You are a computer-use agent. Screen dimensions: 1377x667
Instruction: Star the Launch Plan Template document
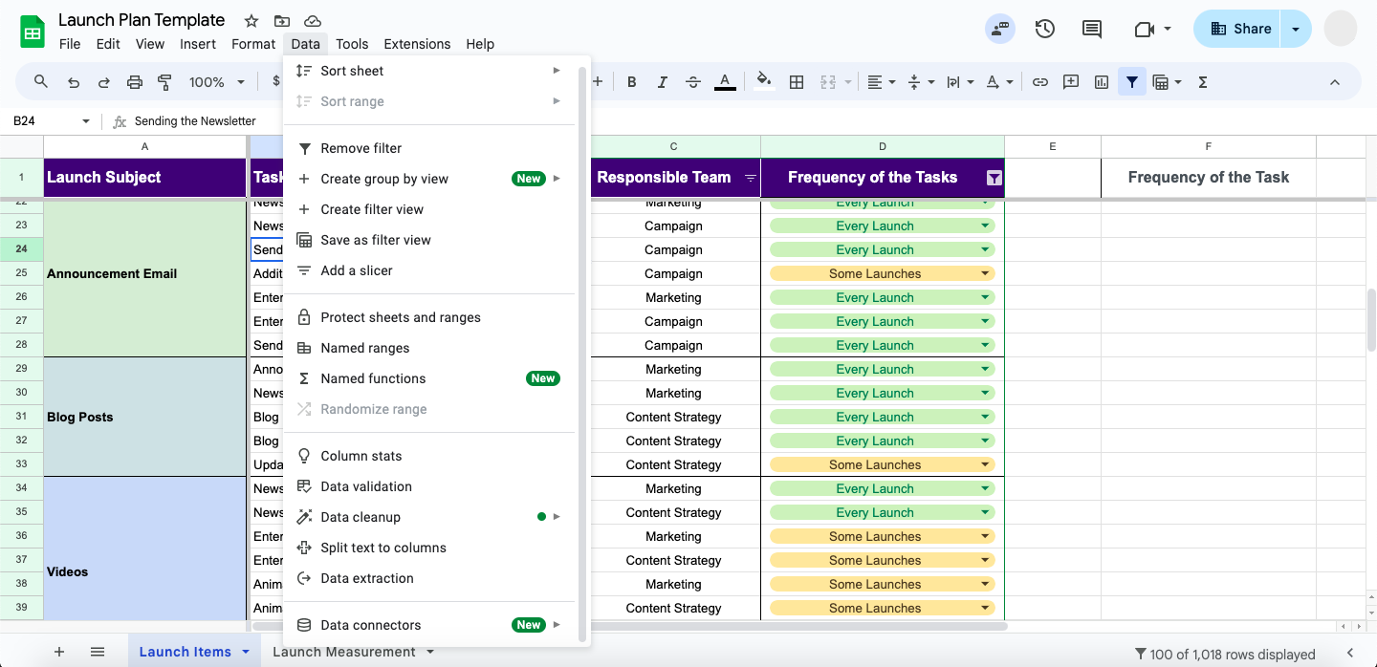pos(251,21)
